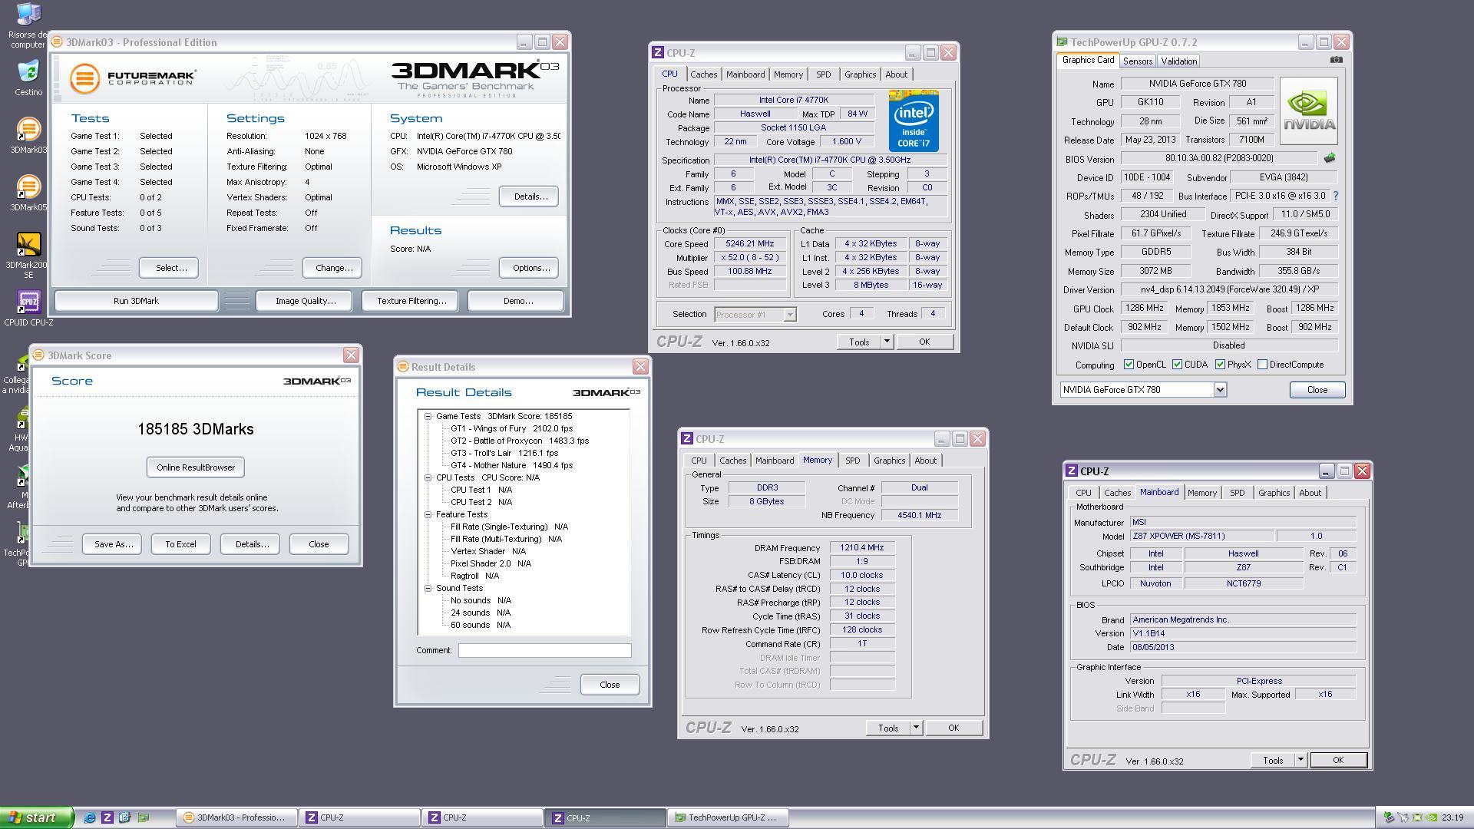This screenshot has height=829, width=1474.
Task: Click the GPU-Z BIOS save chip icon
Action: point(1330,158)
